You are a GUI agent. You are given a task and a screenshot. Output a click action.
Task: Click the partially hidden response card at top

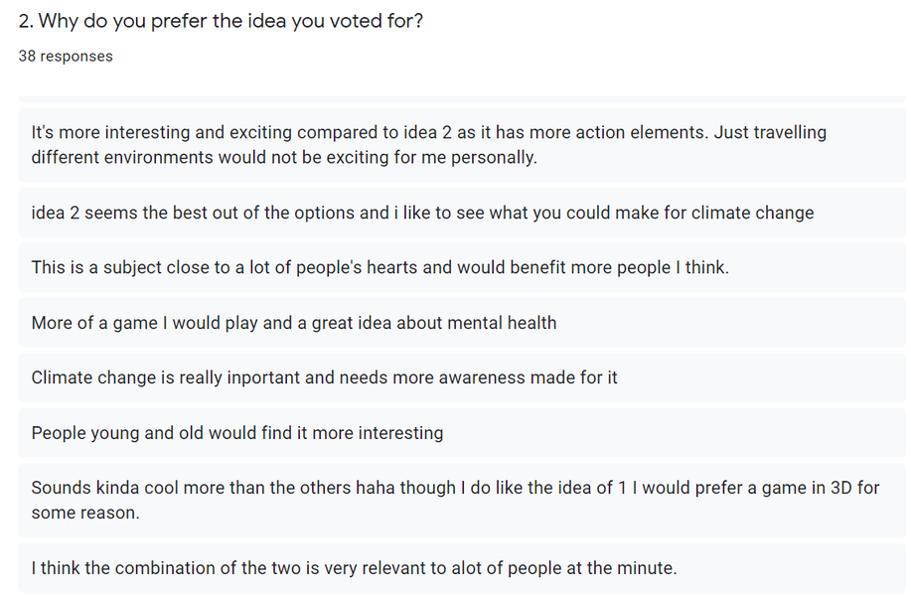click(462, 98)
